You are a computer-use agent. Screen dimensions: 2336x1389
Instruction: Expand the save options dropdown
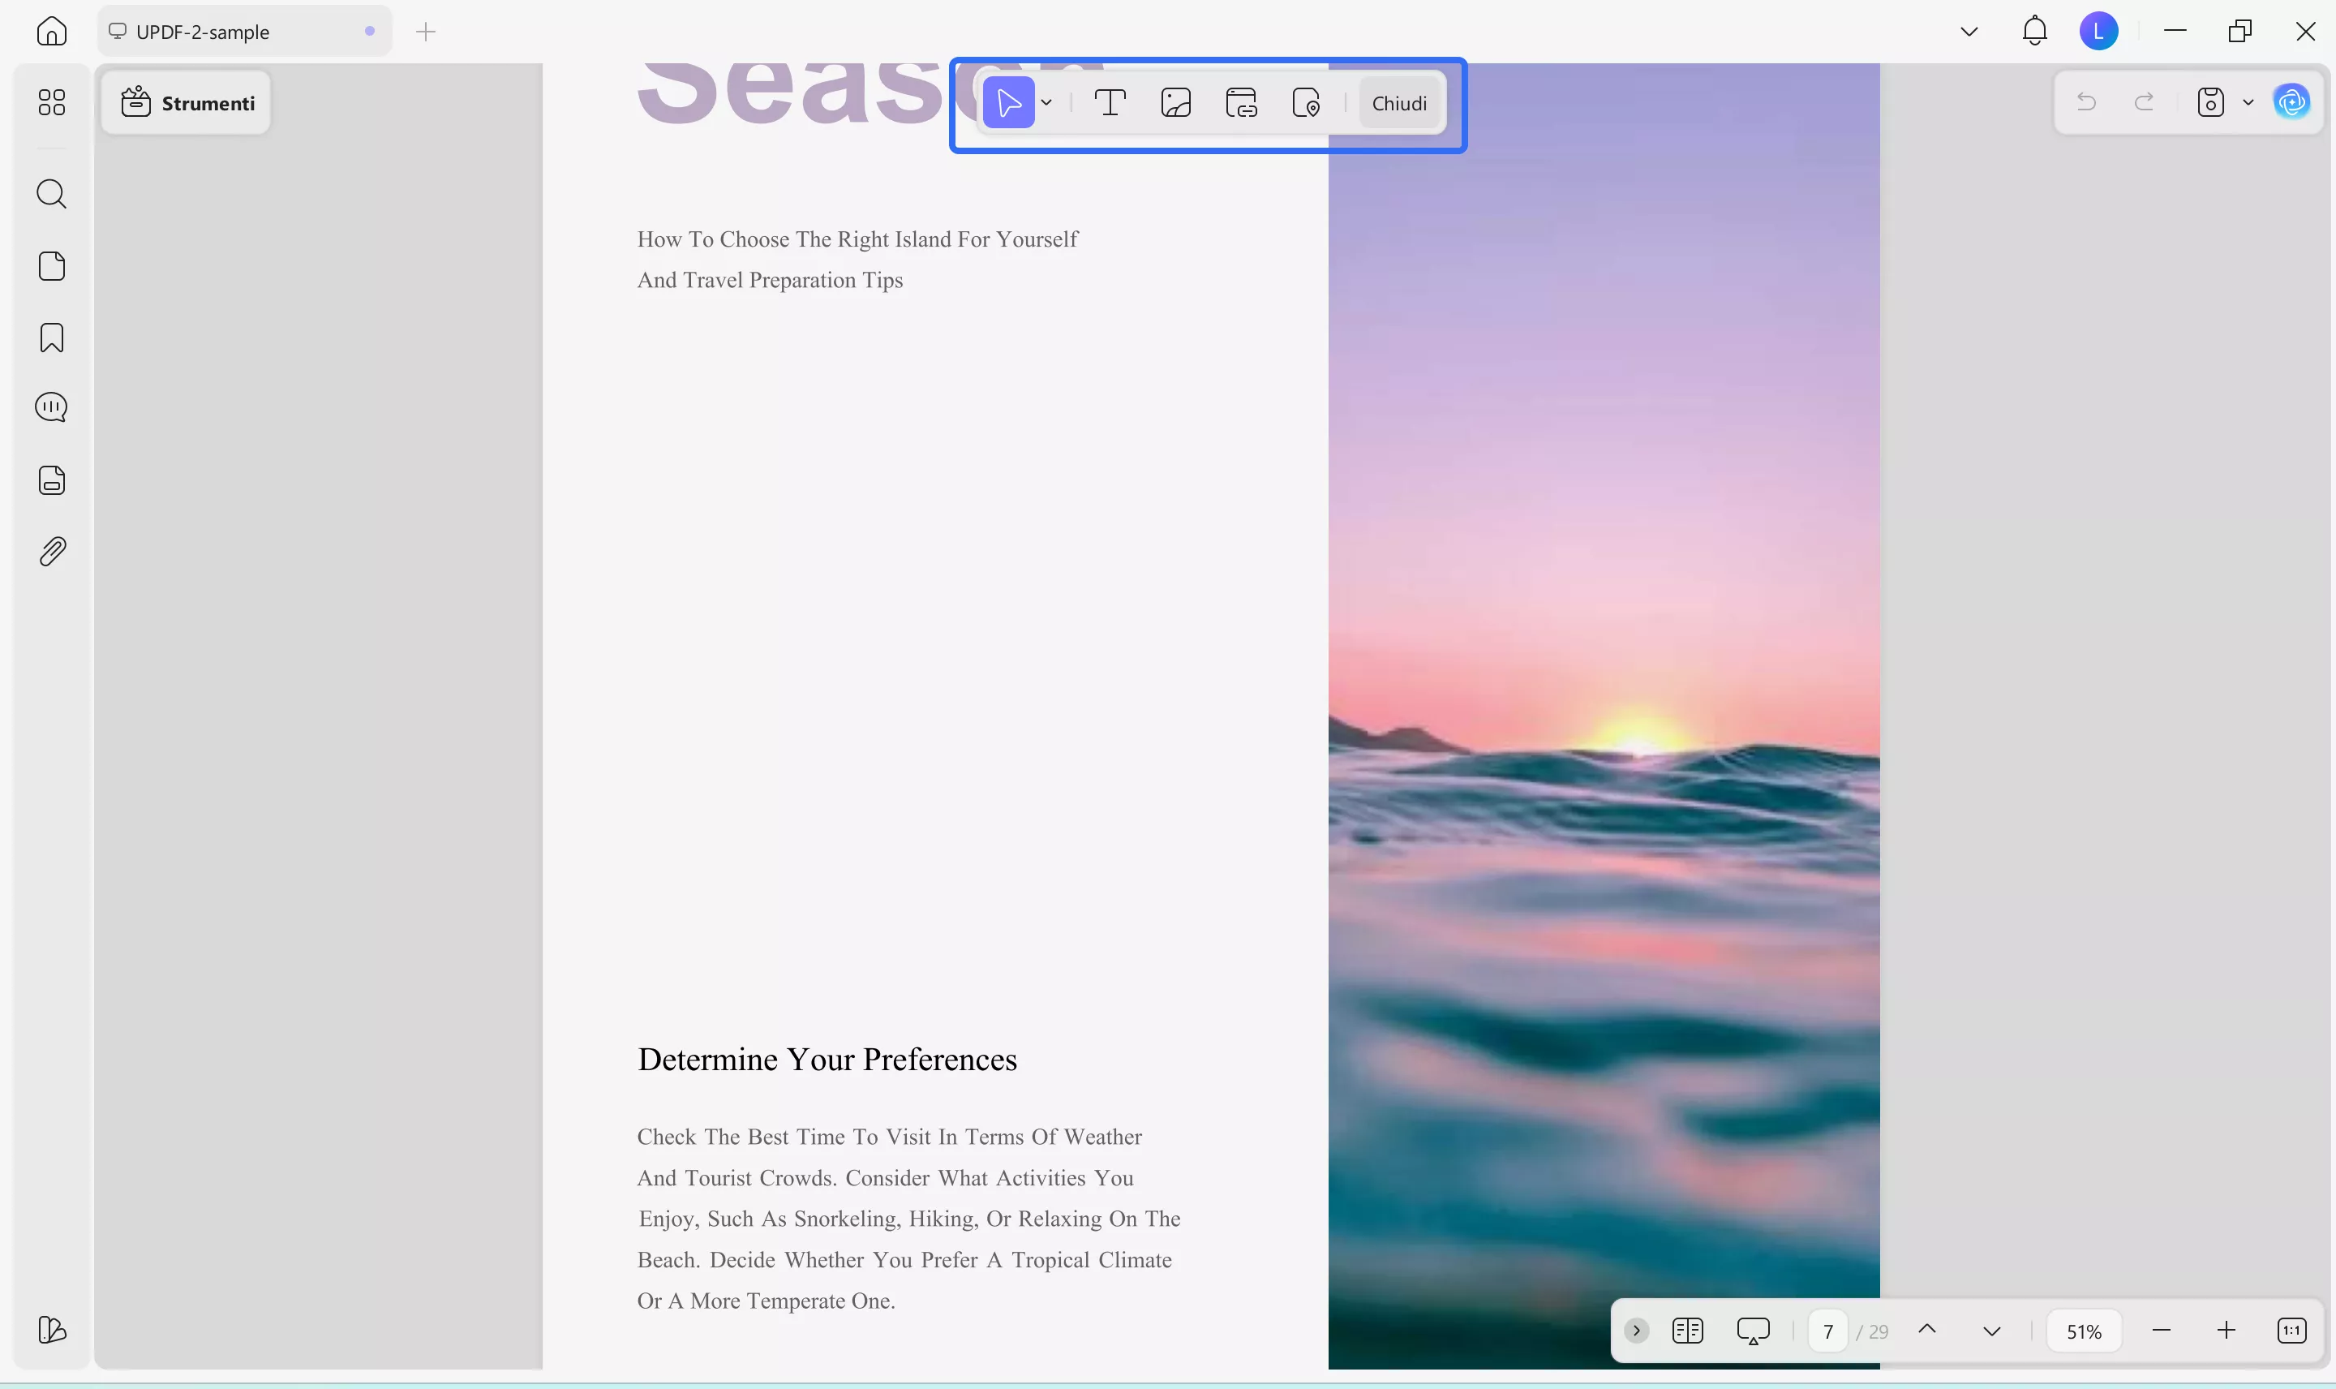click(2249, 102)
